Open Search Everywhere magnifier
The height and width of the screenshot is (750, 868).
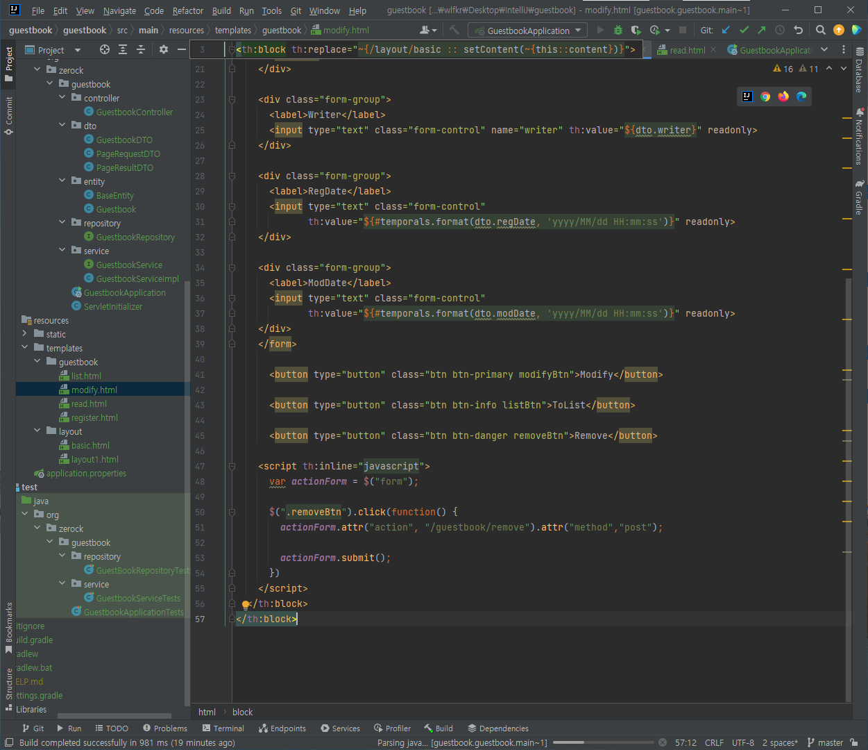[821, 30]
